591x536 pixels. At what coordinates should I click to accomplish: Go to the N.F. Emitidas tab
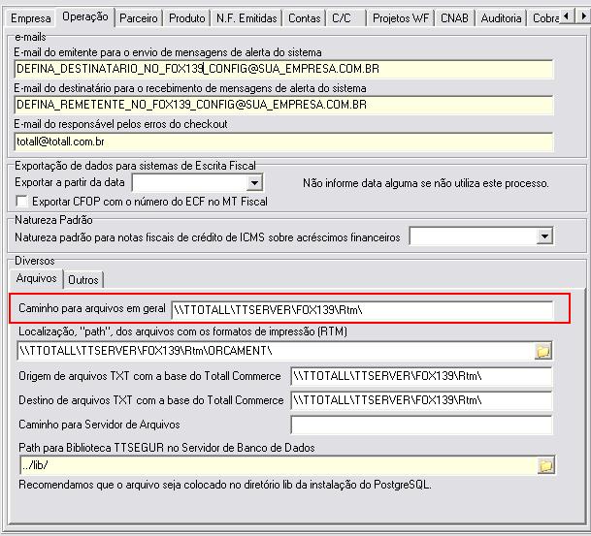pos(247,18)
